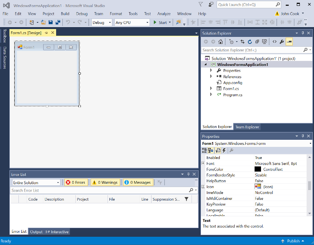Pin the Form1.cs [Design] tab
This screenshot has width=314, height=245.
[x=46, y=33]
